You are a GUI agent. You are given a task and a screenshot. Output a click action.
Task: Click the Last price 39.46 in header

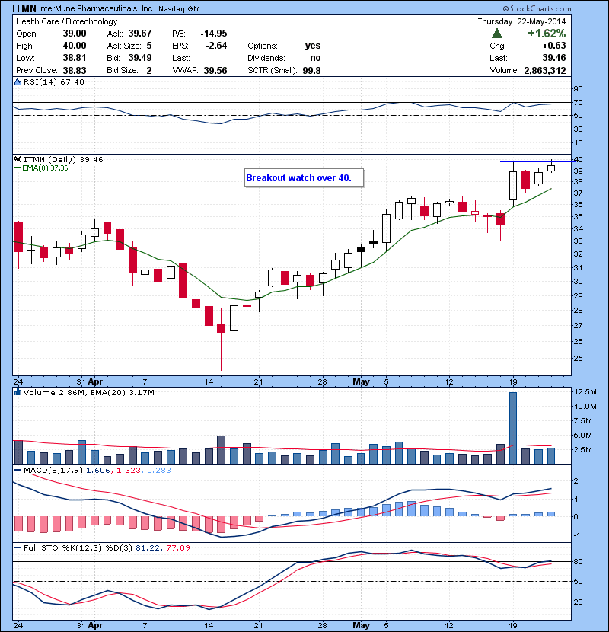553,58
